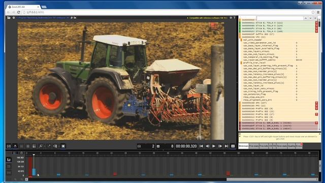Step back one frame
The image size is (325, 183).
coord(207,146)
